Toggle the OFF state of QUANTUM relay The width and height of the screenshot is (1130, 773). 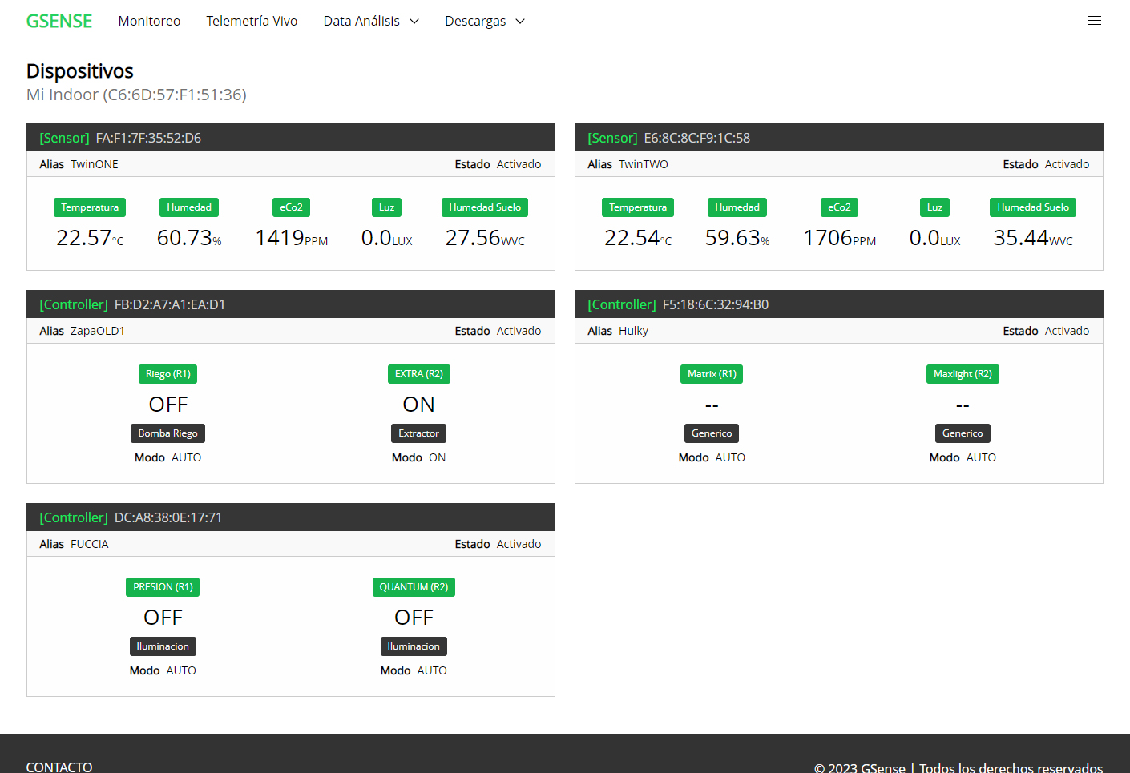point(414,618)
